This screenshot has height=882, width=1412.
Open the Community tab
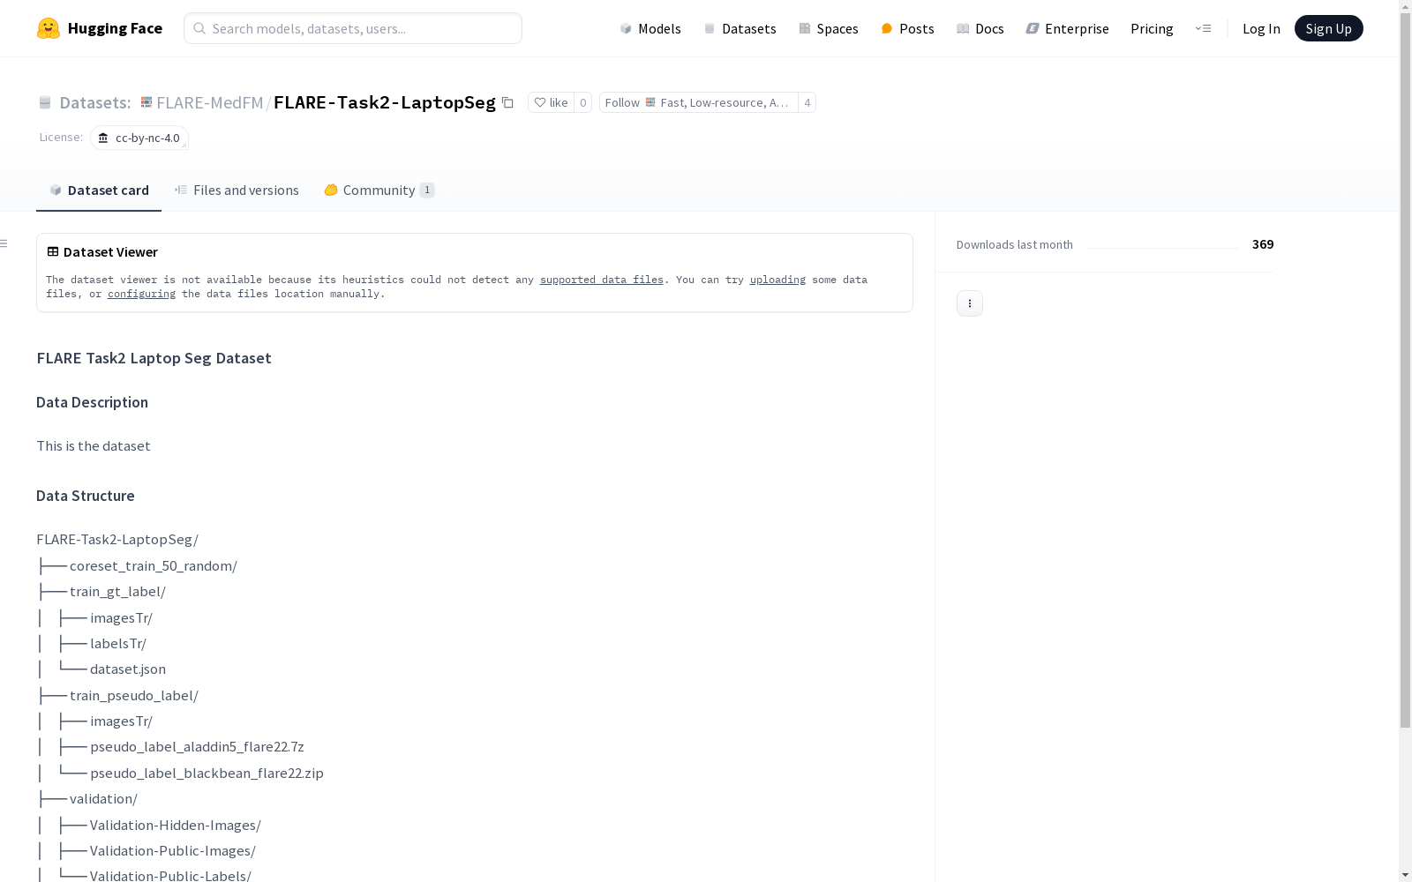pos(379,190)
